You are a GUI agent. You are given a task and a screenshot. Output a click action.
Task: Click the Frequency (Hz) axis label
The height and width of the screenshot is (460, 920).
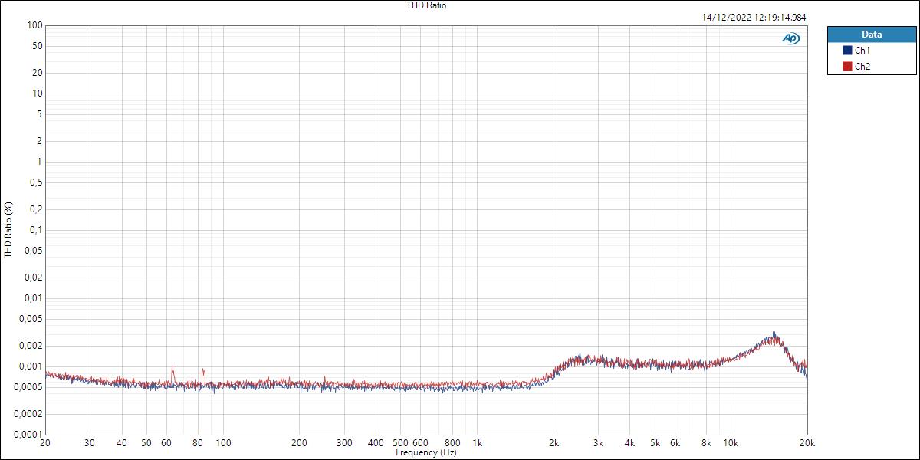[x=427, y=452]
